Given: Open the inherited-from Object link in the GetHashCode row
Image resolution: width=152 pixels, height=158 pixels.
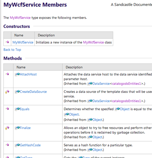Looking at the screenshot, I should [97, 150].
